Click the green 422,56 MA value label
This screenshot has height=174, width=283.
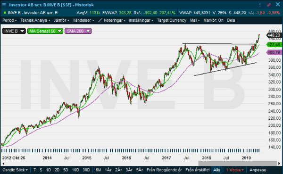[x=274, y=44]
